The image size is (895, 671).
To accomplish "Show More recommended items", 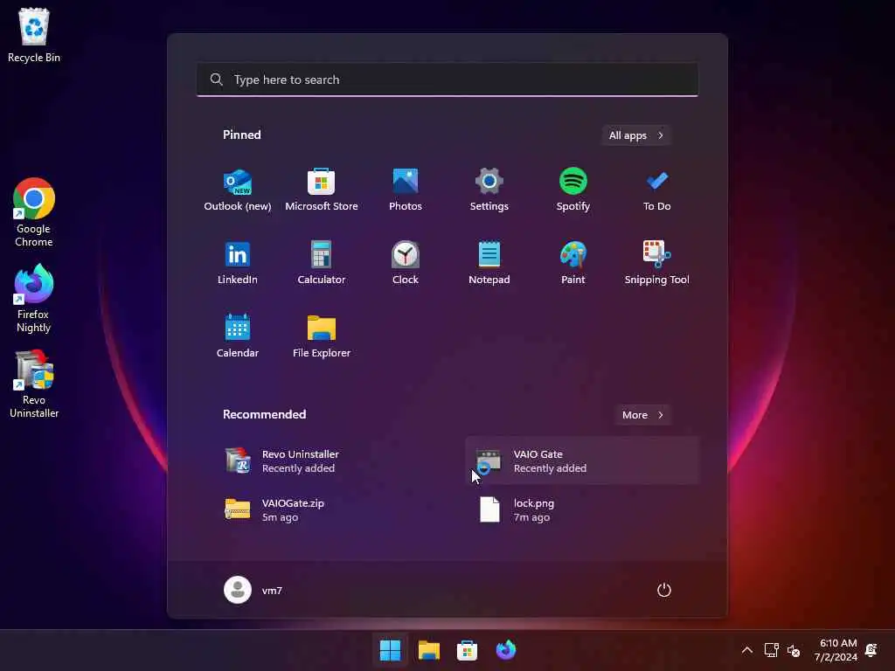I will 642,415.
